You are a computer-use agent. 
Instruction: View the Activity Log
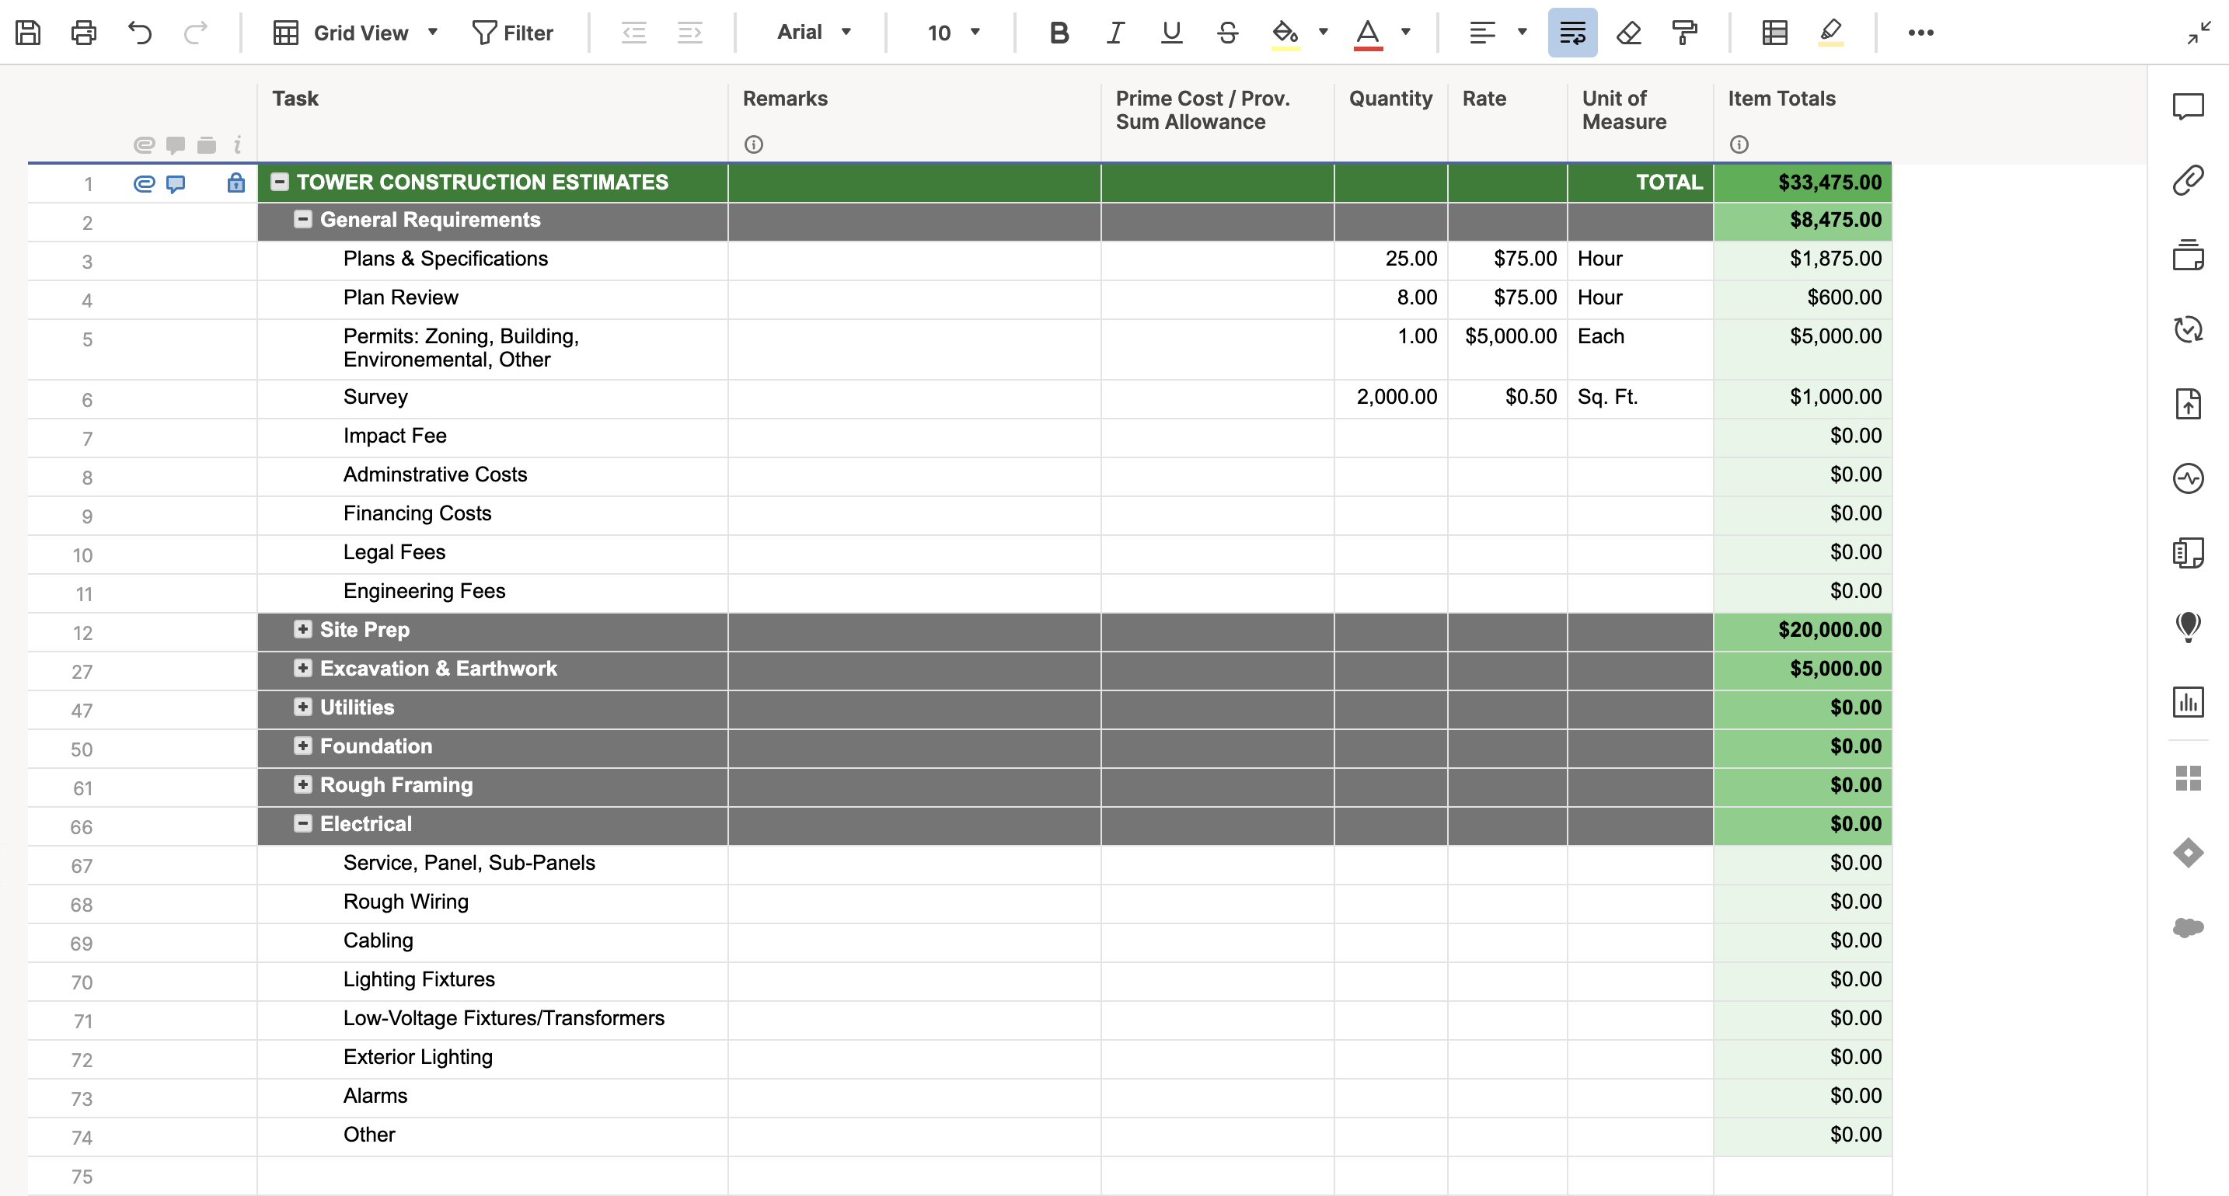point(2190,478)
